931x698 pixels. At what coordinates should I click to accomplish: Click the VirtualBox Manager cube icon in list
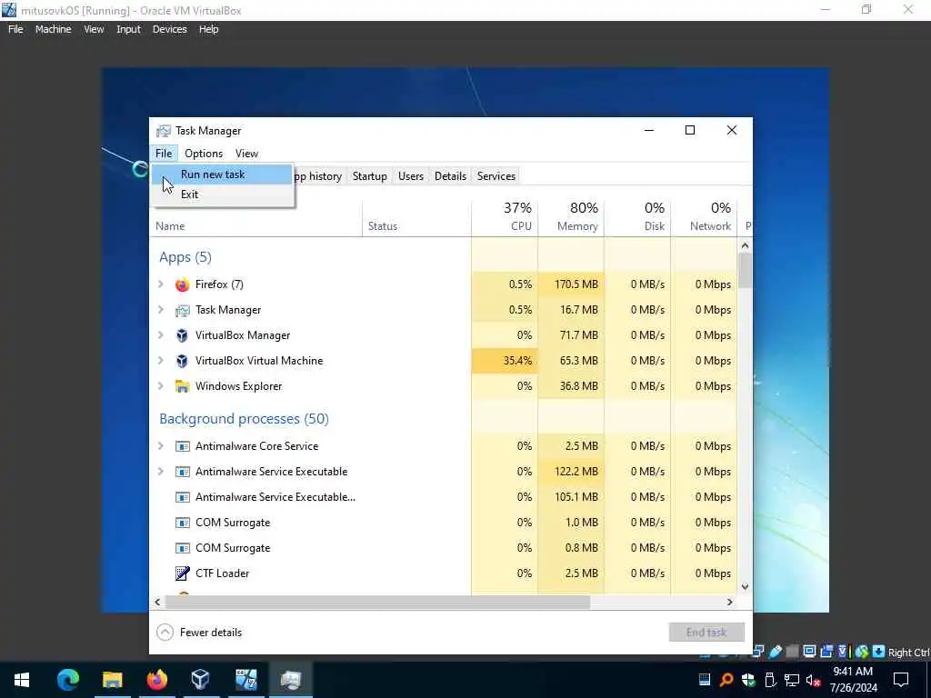(x=182, y=335)
